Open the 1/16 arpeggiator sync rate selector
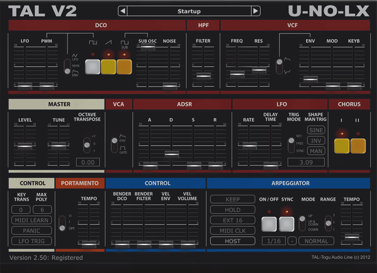The height and width of the screenshot is (273, 377). [274, 241]
